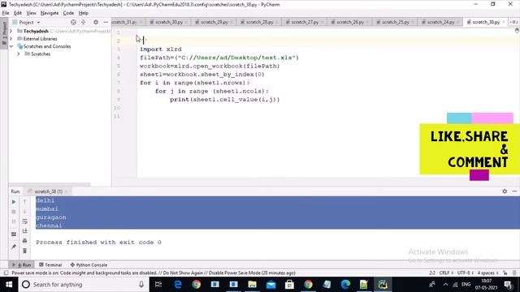
Task: Open Mail app from taskbar
Action: [271, 285]
